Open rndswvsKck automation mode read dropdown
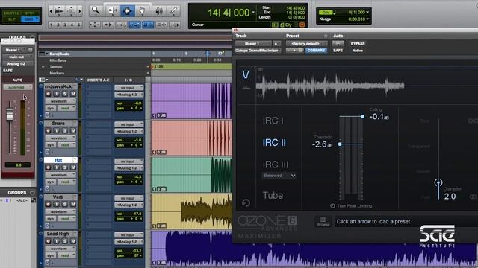 point(66,108)
